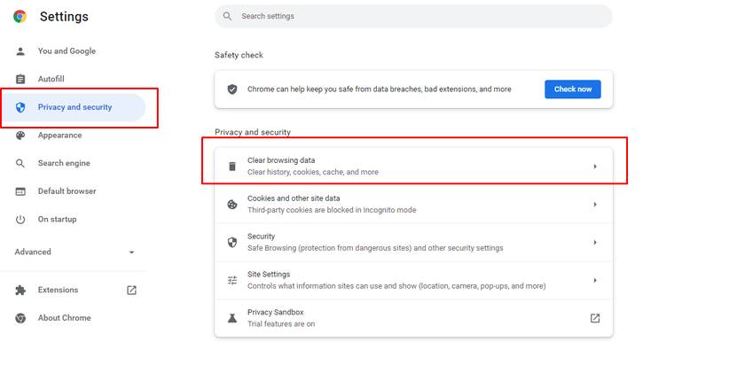Click the magnifier icon in the search bar

tap(228, 16)
